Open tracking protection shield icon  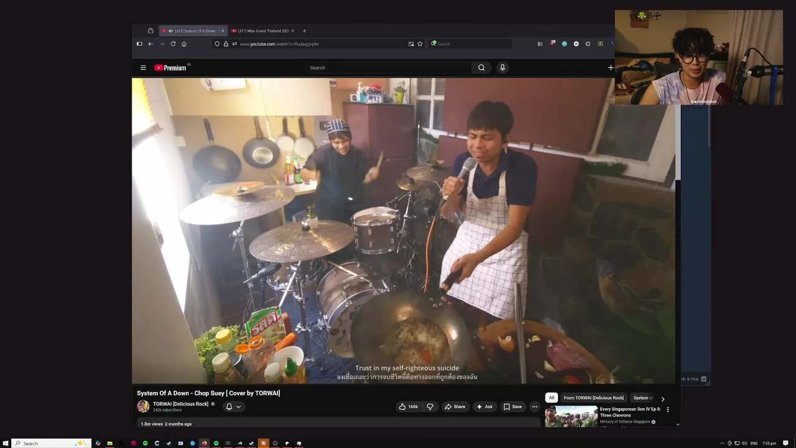pos(217,44)
